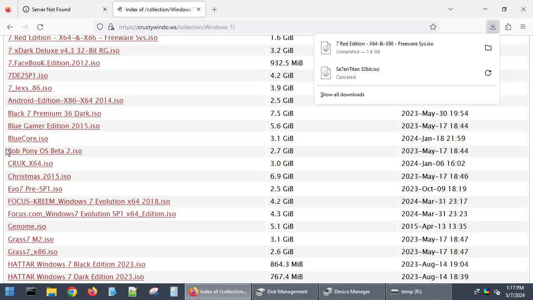Click the Grass7_x86.iso link

click(x=32, y=252)
